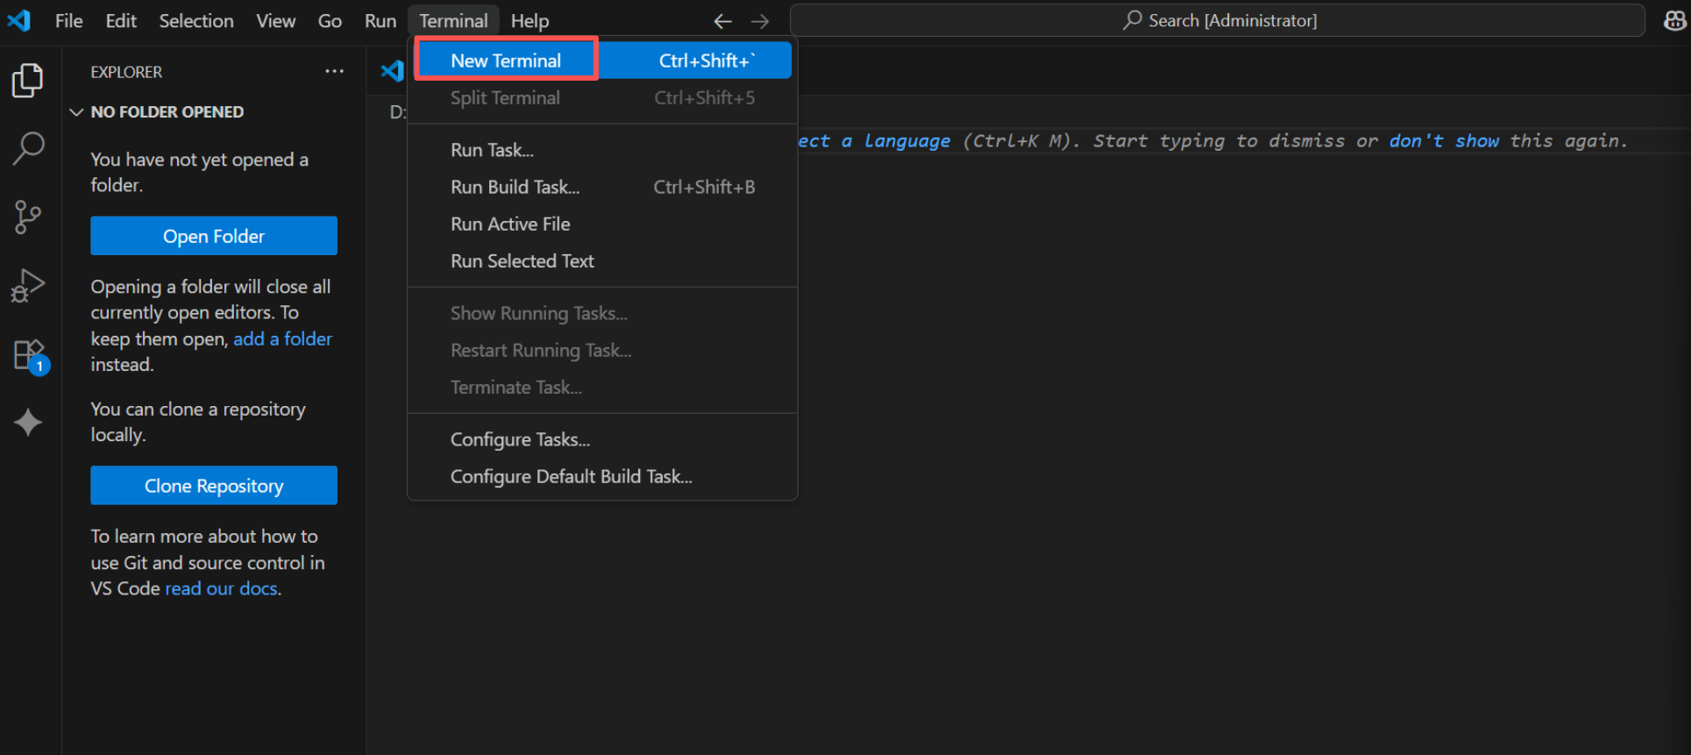Open the Explorer view in activity bar
Screen dimensions: 1691x755
click(28, 81)
